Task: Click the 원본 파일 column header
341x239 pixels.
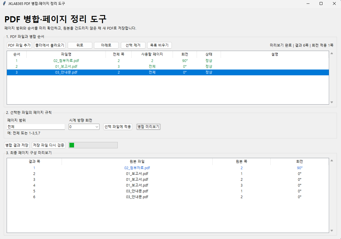Action: pyautogui.click(x=137, y=162)
